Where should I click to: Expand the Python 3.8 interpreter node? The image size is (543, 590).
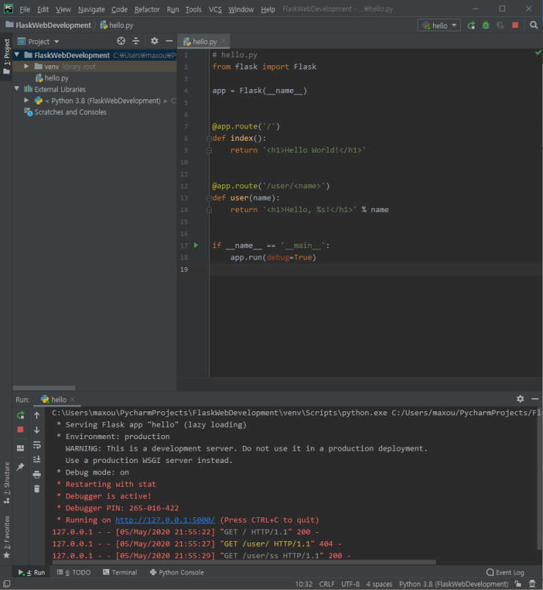(26, 100)
